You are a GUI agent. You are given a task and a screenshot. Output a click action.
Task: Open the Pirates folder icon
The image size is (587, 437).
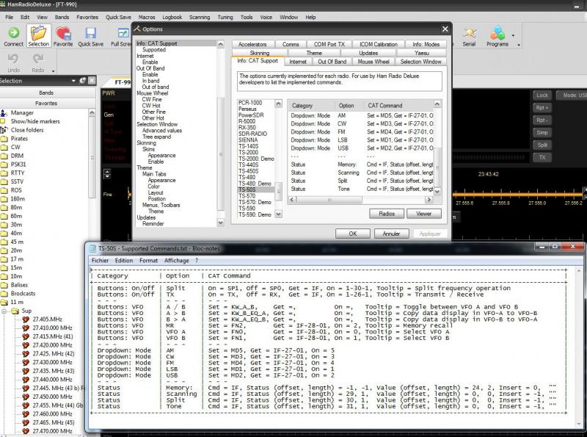click(4, 139)
